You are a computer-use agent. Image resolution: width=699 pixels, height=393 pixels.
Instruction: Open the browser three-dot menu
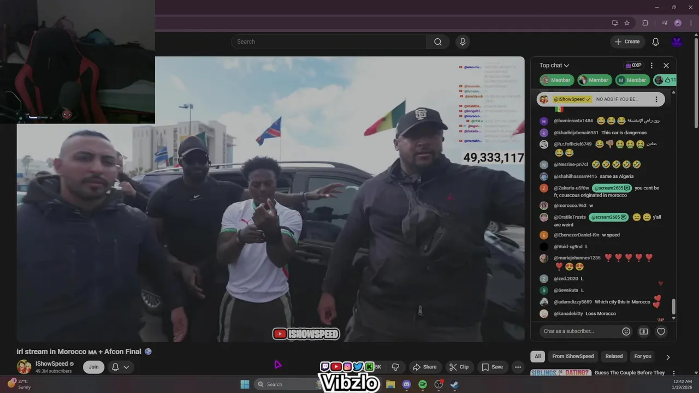click(691, 23)
